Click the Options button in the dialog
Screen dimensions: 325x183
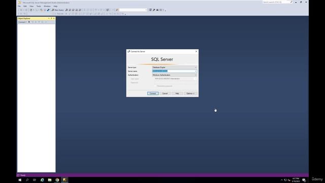coord(190,94)
